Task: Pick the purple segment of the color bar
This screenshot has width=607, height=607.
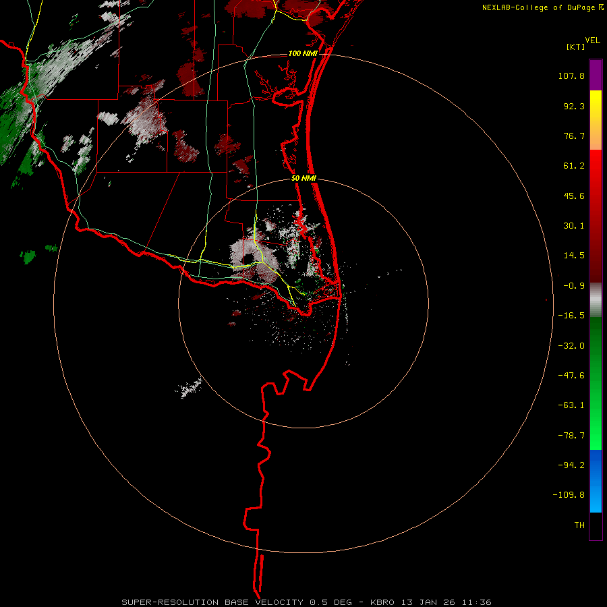Action: point(596,75)
